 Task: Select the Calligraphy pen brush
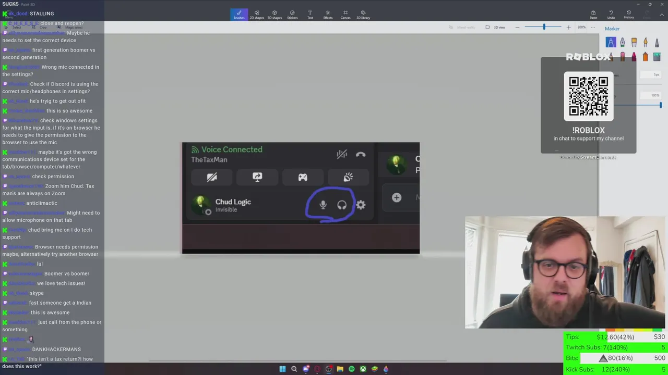623,42
